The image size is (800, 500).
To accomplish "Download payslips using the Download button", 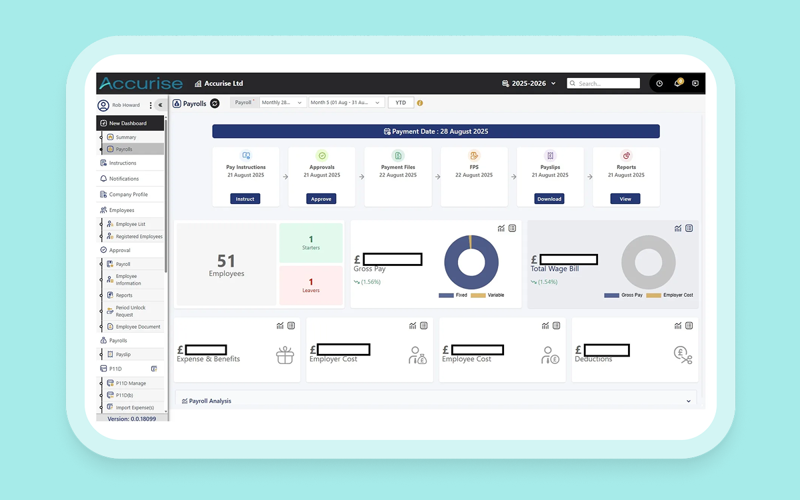I will pos(549,198).
